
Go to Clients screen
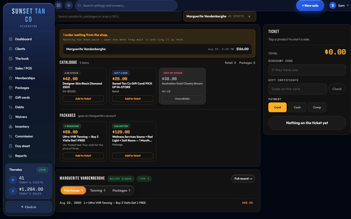click(29, 49)
